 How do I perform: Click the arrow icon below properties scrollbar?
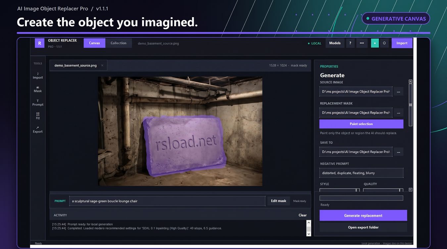click(411, 190)
